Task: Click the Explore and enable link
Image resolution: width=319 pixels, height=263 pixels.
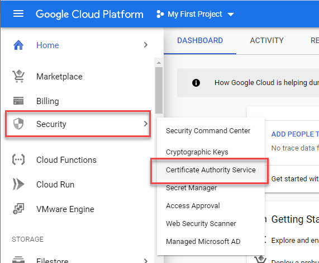Action: click(x=295, y=241)
